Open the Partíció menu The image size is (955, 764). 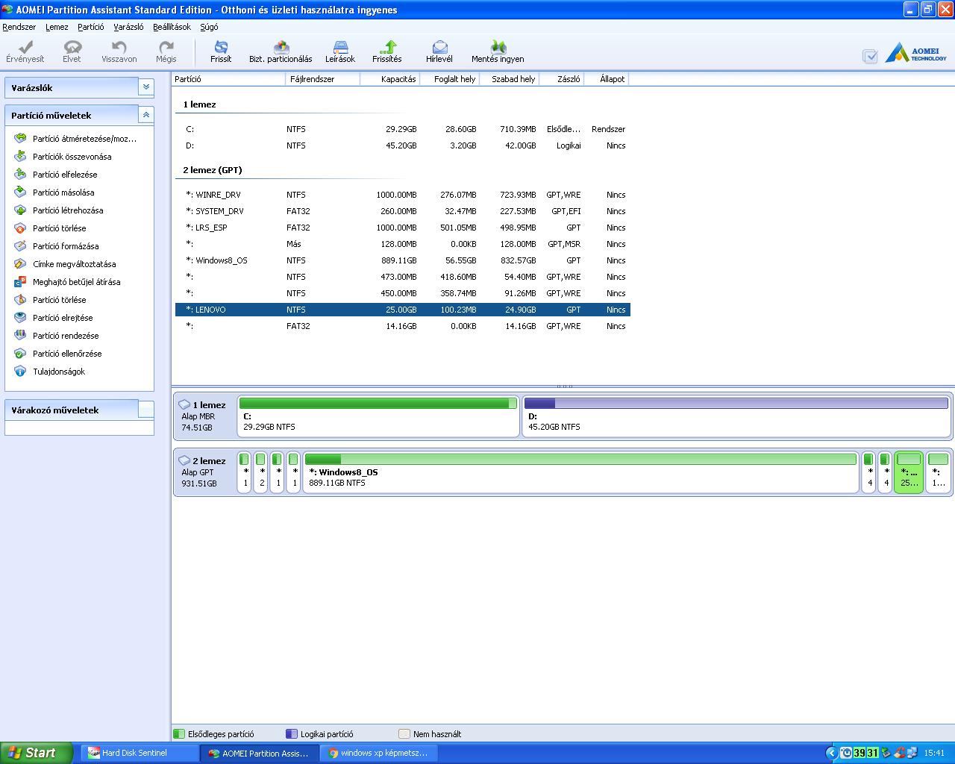91,27
